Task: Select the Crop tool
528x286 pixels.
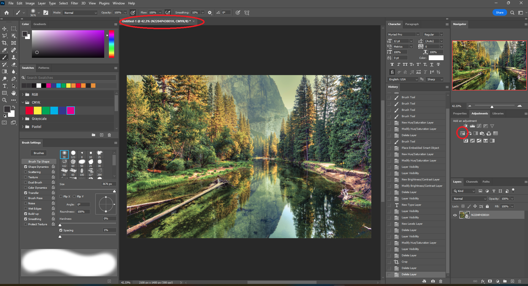Action: 5,43
